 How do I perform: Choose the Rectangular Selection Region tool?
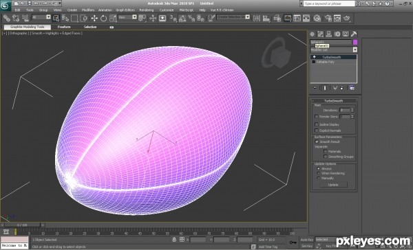[74, 18]
